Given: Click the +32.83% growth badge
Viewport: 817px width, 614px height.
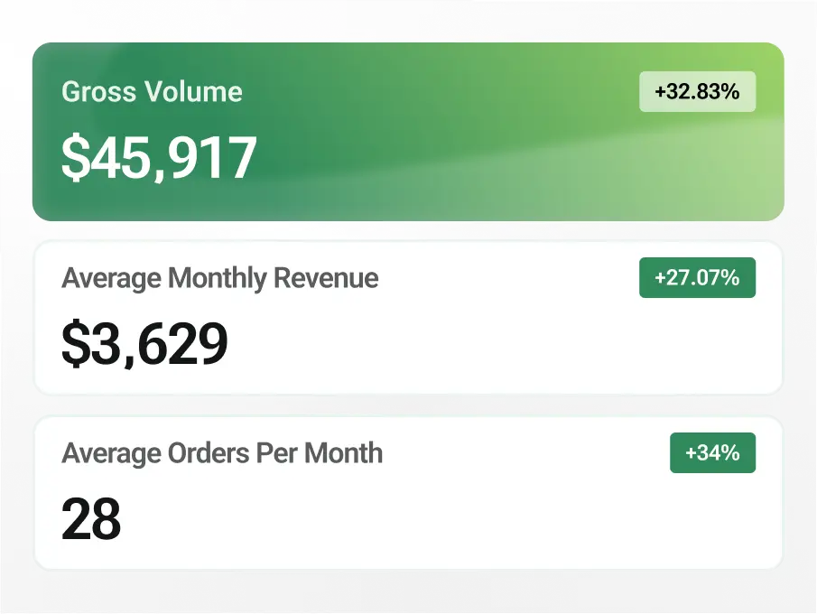Looking at the screenshot, I should pos(697,92).
